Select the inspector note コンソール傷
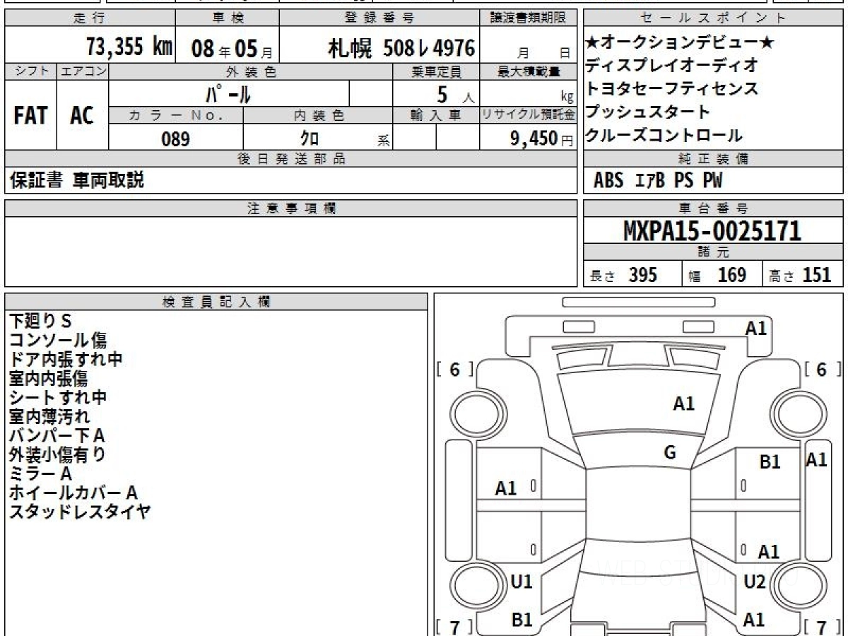848x636 pixels. point(58,341)
